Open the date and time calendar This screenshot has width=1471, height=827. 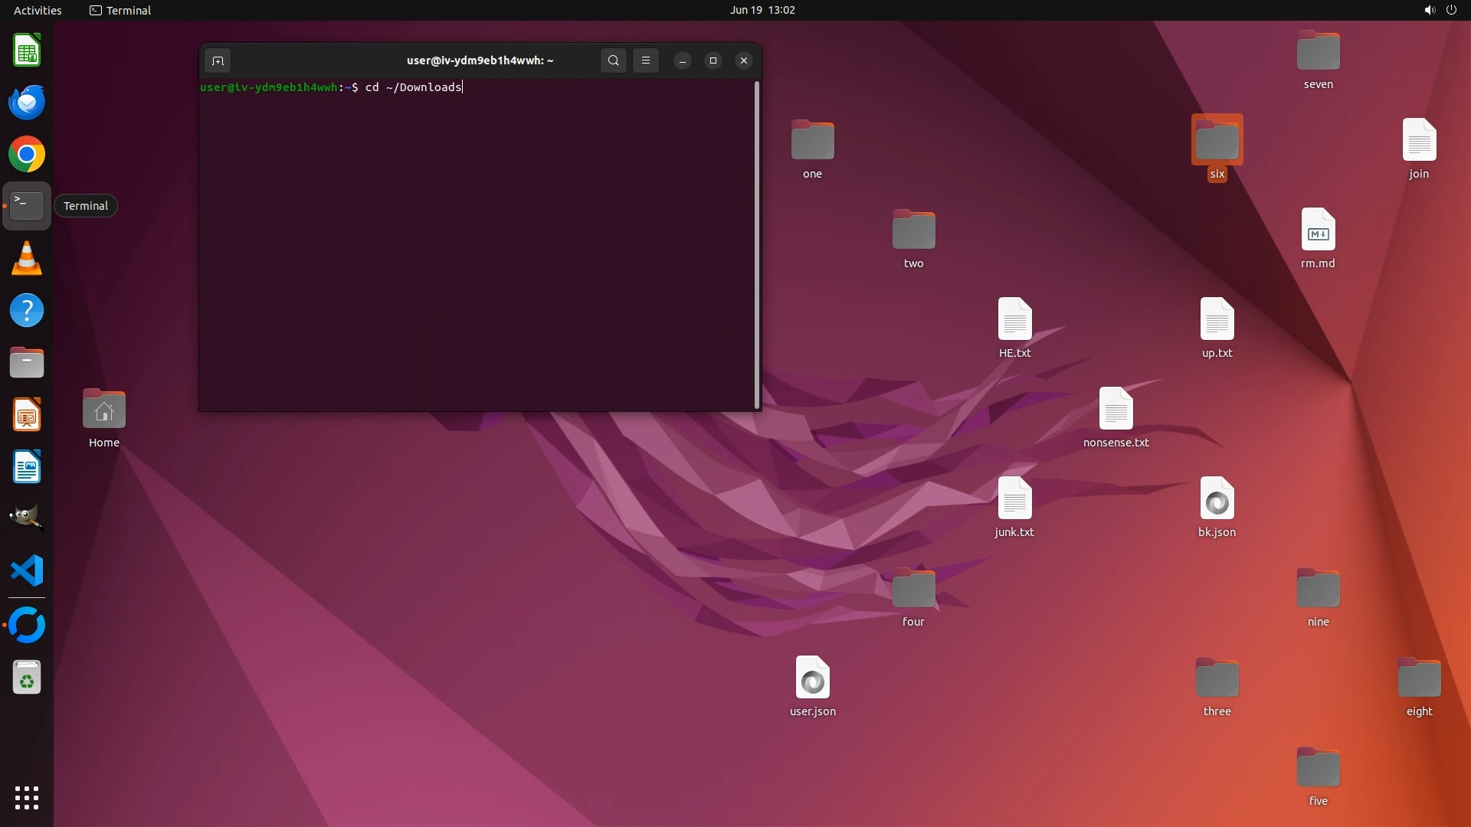tap(762, 10)
